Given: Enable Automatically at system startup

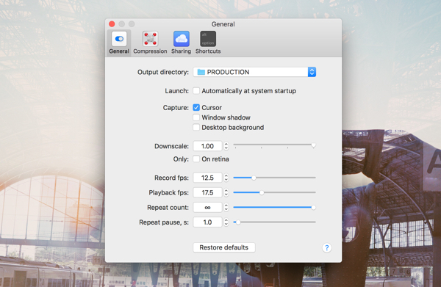Looking at the screenshot, I should pyautogui.click(x=196, y=91).
